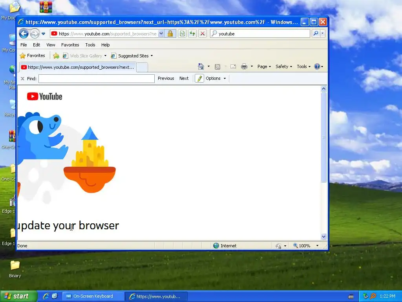Screen dimensions: 402x302
Task: Launch Internet Explorer from Quick Launch
Action: (46, 296)
